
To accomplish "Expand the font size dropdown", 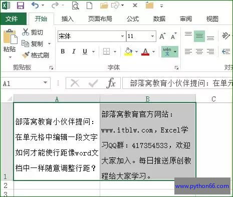I will [x=152, y=36].
